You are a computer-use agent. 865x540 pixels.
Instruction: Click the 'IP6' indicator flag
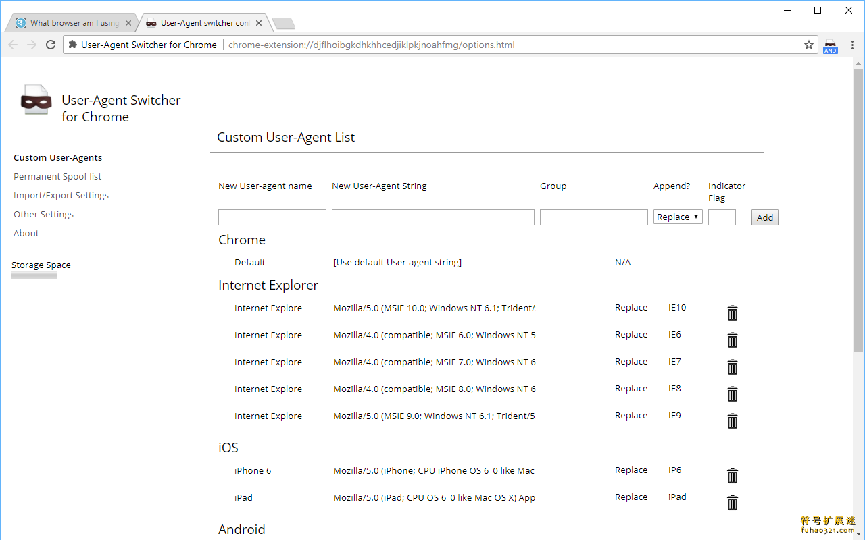[675, 470]
